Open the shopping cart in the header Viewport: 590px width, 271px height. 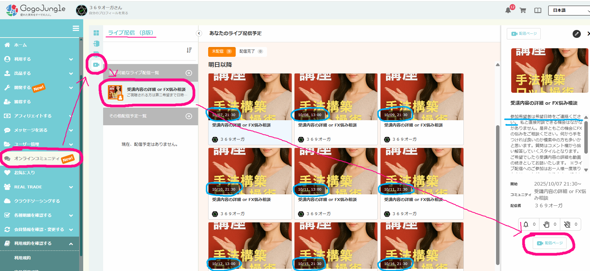point(523,10)
